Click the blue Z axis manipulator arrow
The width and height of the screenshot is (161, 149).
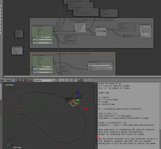[78, 92]
